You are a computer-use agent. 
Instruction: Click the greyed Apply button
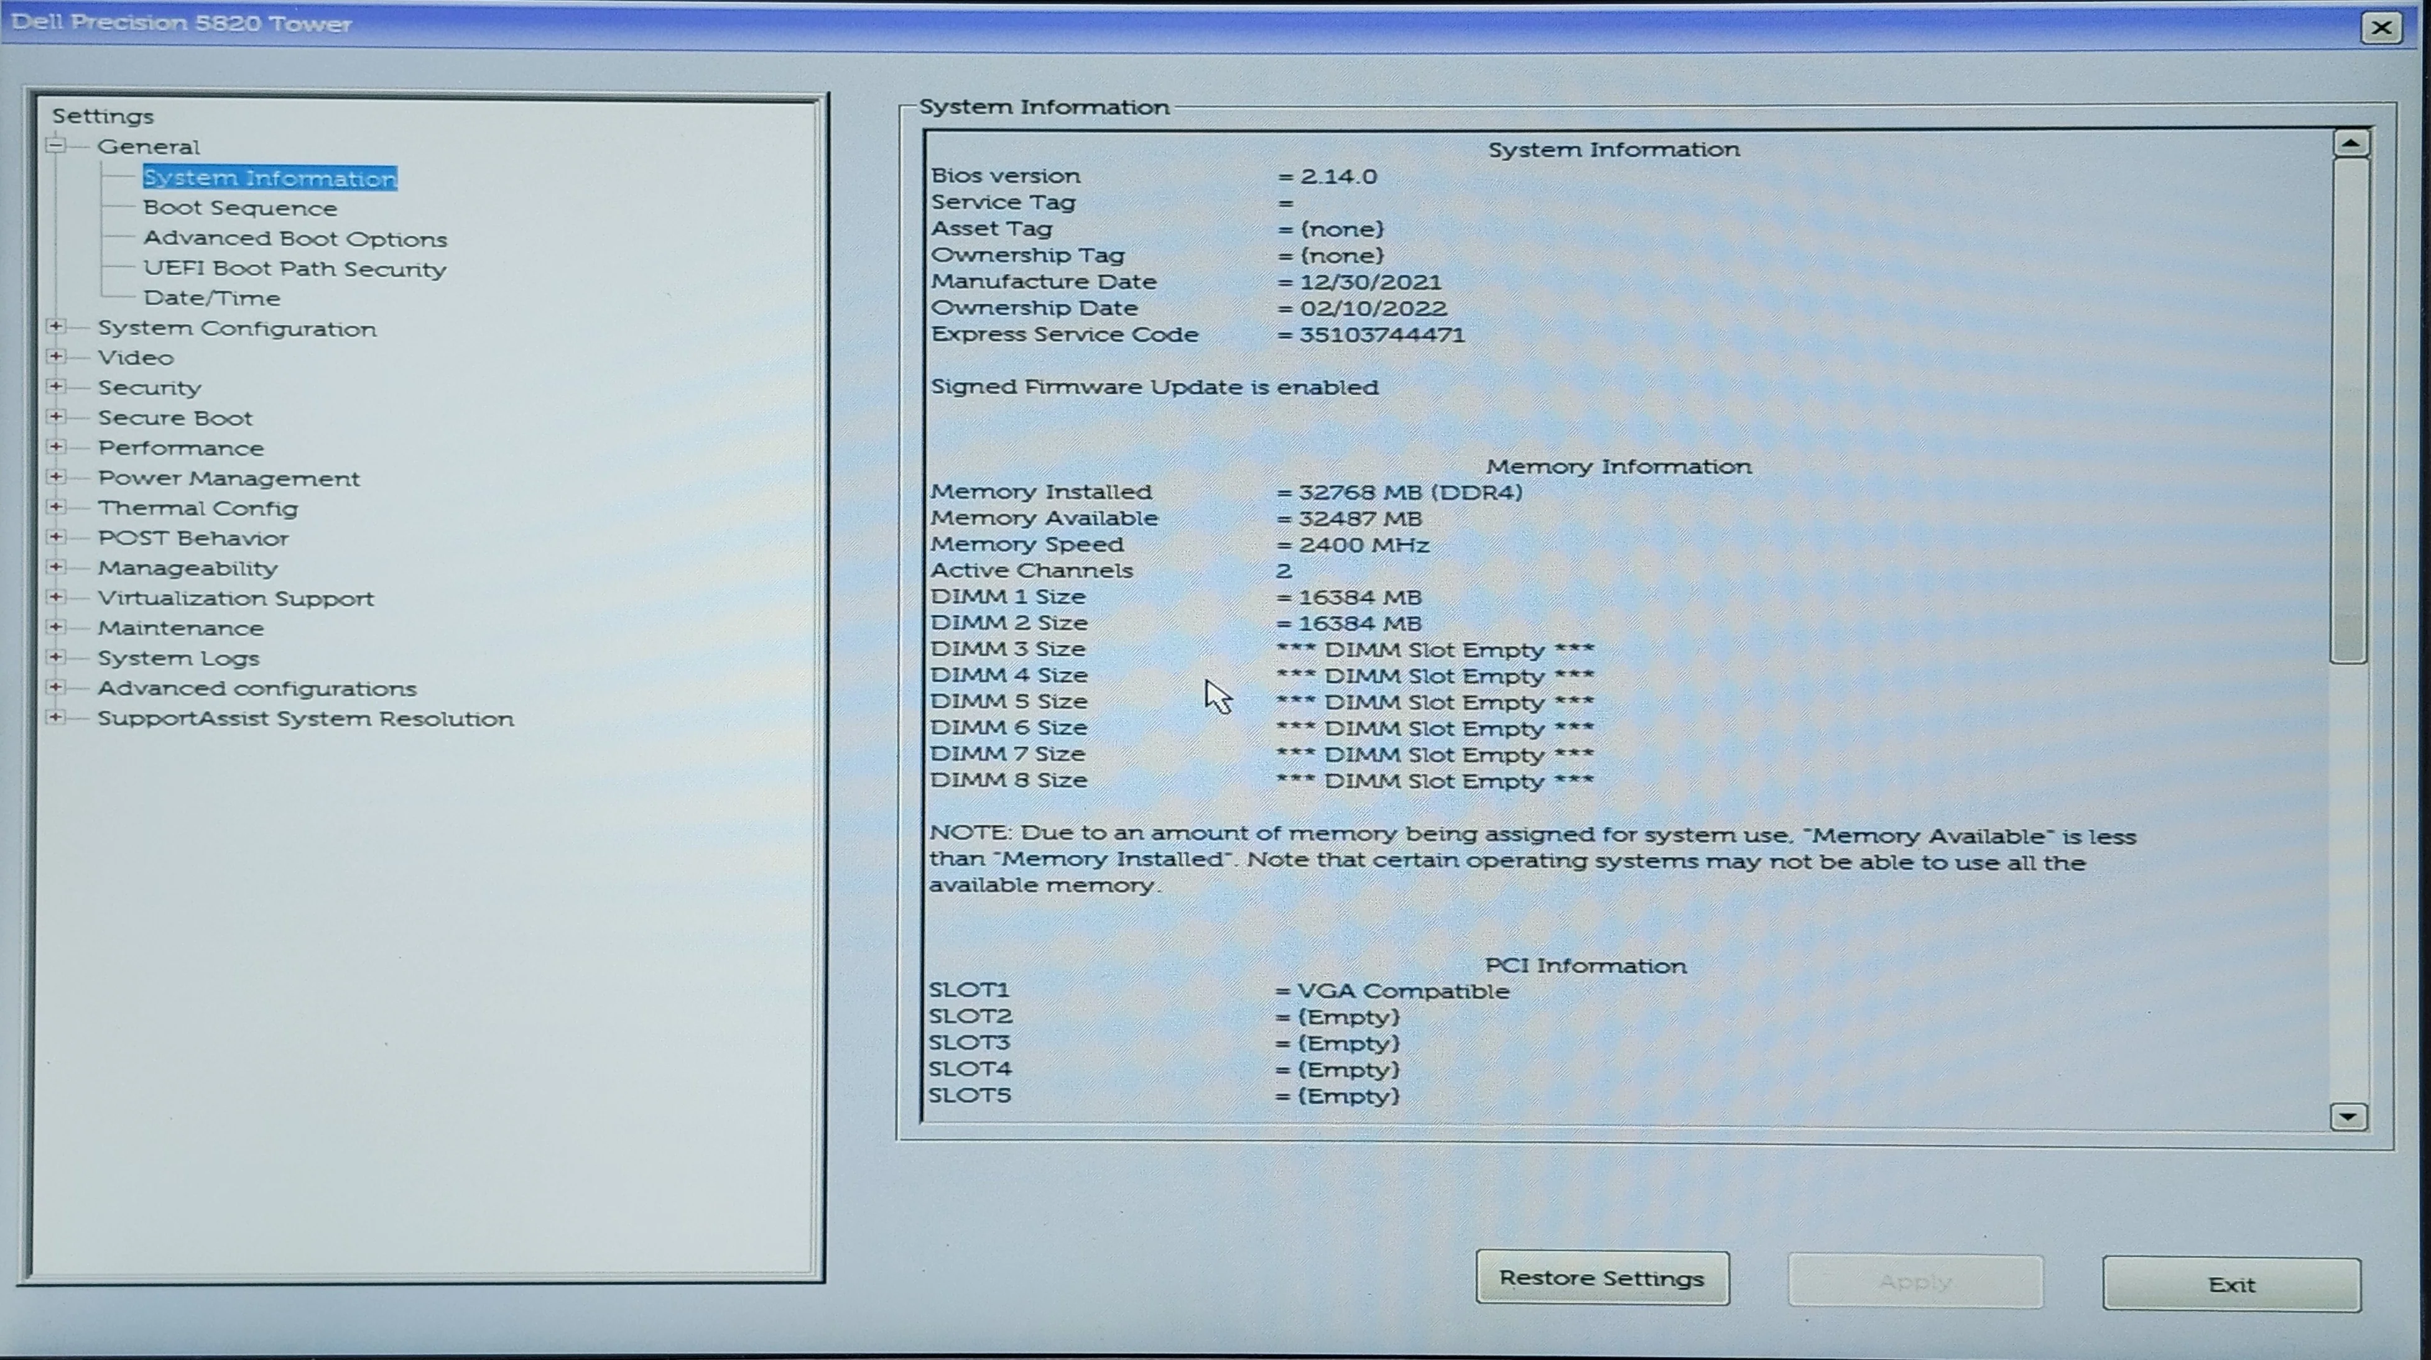pyautogui.click(x=1915, y=1281)
